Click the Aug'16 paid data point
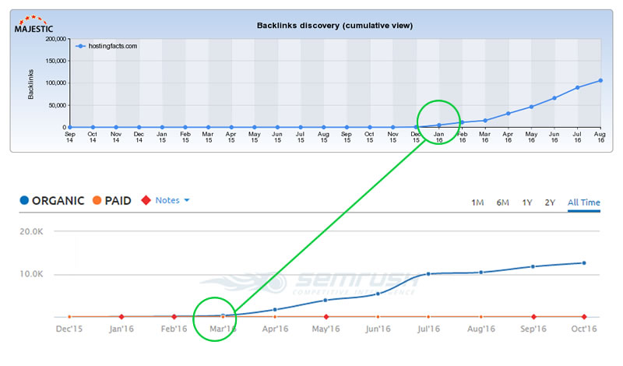The height and width of the screenshot is (366, 623). [x=480, y=317]
